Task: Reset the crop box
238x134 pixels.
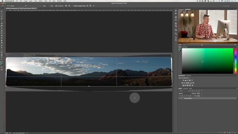Action: [87, 6]
